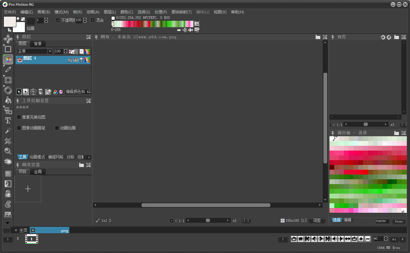Select the Zoom magnifier tool
Screen dimensions: 410x253
(7, 151)
